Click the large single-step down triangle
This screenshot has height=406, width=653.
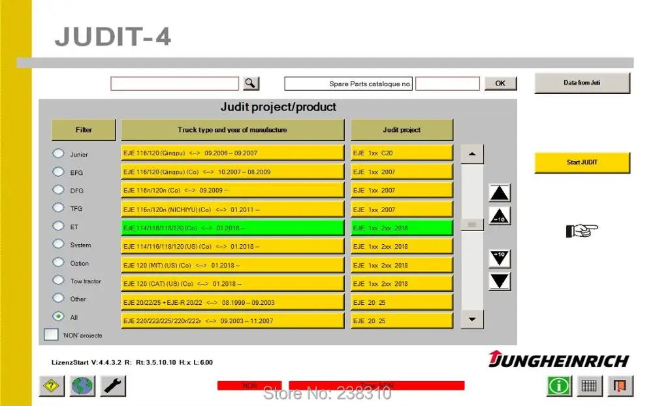(x=500, y=281)
